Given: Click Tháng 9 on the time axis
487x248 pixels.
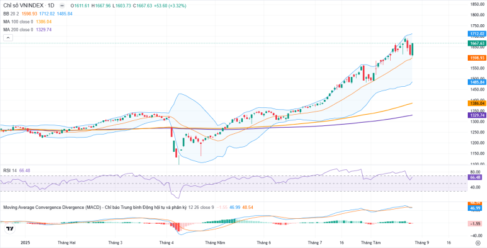Looking at the screenshot, I should point(421,242).
